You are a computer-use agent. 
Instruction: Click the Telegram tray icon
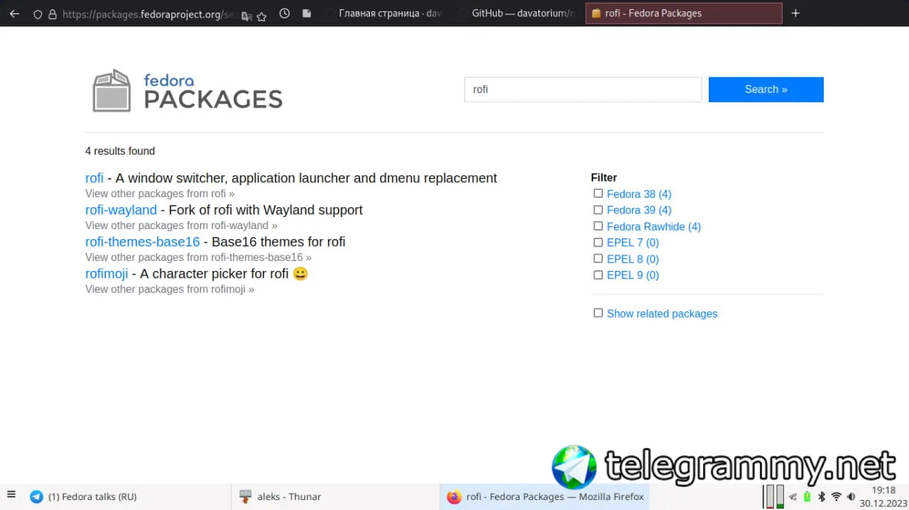pyautogui.click(x=793, y=497)
